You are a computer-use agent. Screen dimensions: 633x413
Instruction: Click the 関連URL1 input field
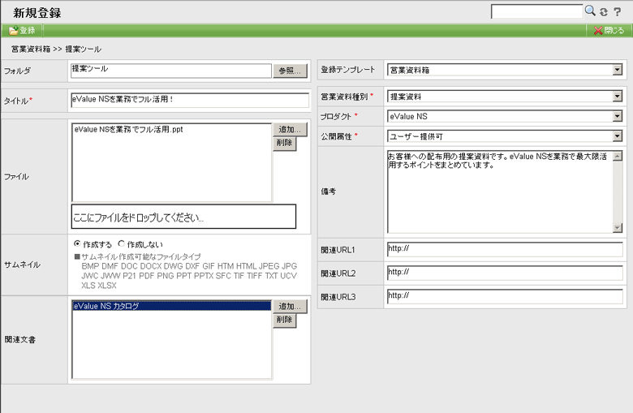[x=505, y=249]
